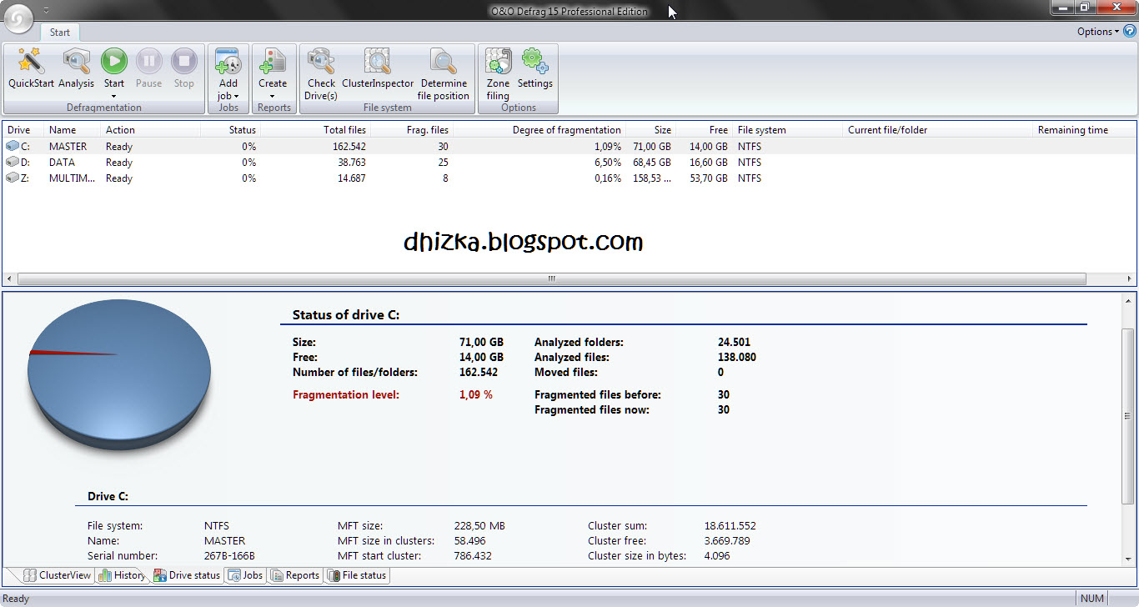Click the Status column header
1139x607 pixels.
[230, 130]
